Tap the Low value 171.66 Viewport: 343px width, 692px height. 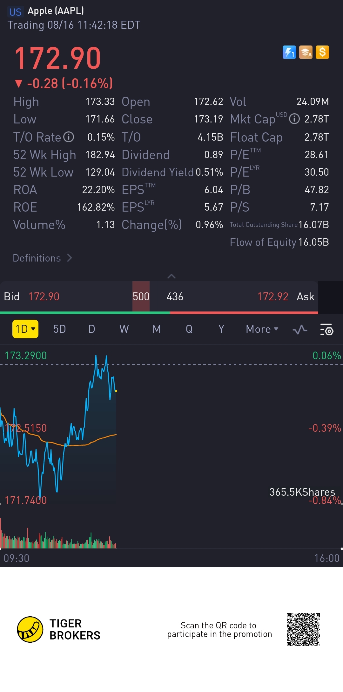coord(100,119)
